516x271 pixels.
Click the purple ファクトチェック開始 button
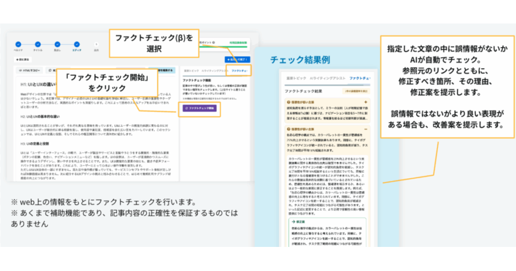click(x=200, y=108)
